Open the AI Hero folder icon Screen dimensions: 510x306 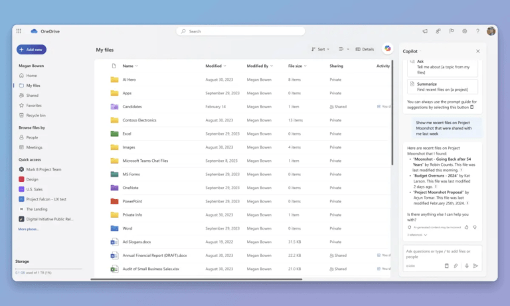114,80
